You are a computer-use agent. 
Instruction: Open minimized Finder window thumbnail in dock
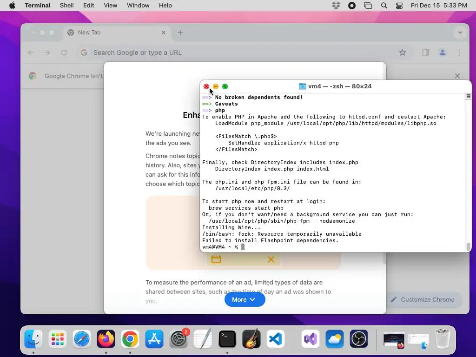[418, 341]
